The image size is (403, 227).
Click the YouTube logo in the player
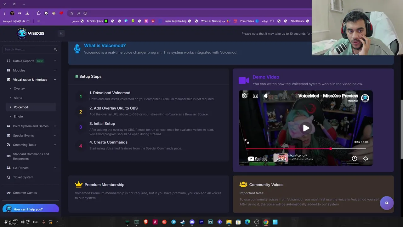pos(258,159)
